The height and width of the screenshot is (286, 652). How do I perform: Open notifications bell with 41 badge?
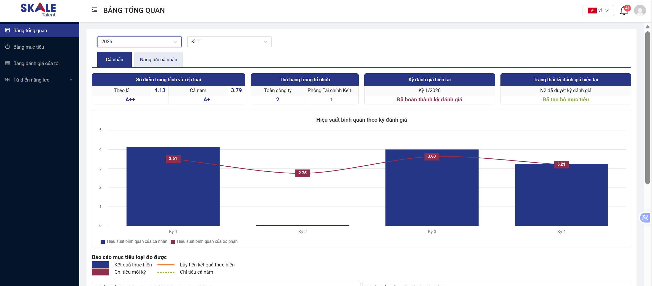[624, 11]
